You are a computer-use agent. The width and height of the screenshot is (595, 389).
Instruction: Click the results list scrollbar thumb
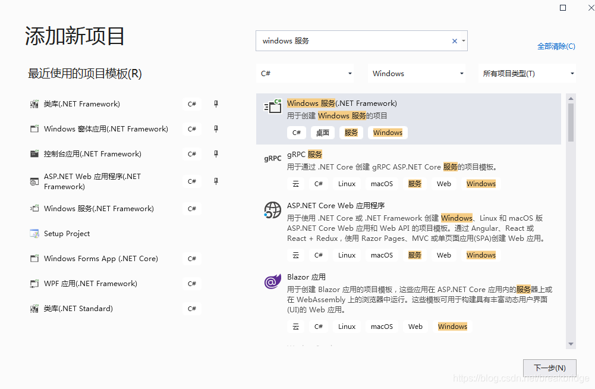coord(571,123)
